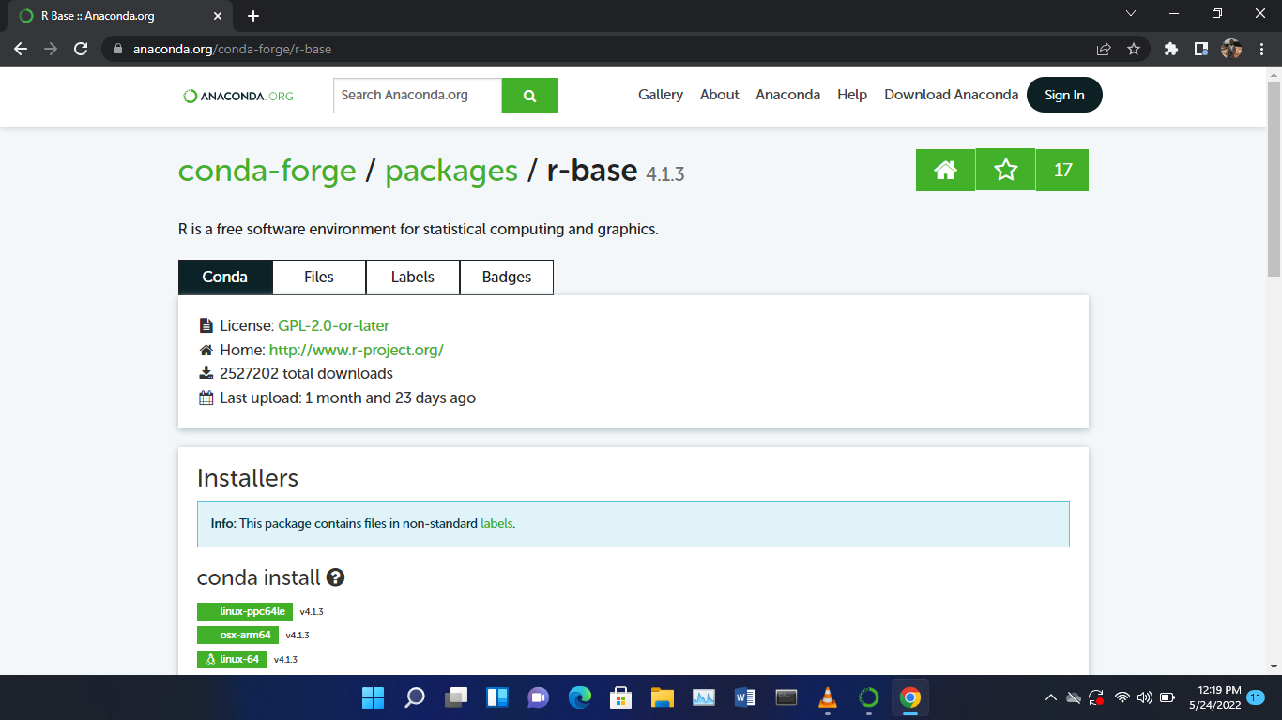Open Microsoft Store from taskbar
1282x720 pixels.
(621, 697)
